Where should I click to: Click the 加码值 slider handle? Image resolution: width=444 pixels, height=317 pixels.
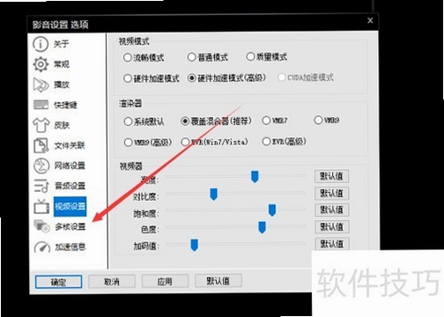point(195,245)
